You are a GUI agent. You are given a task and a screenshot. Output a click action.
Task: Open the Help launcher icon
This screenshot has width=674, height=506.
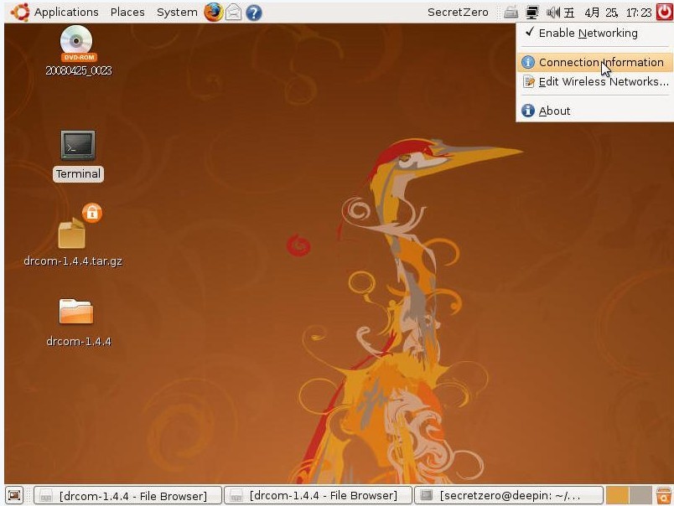click(254, 13)
